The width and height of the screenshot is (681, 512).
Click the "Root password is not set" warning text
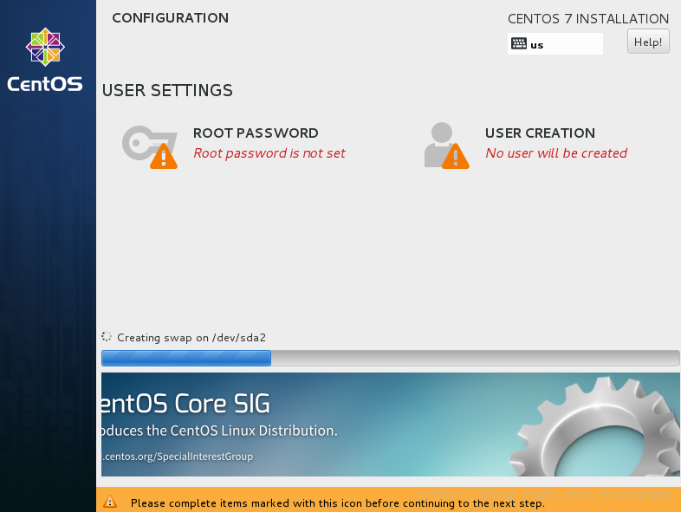269,153
